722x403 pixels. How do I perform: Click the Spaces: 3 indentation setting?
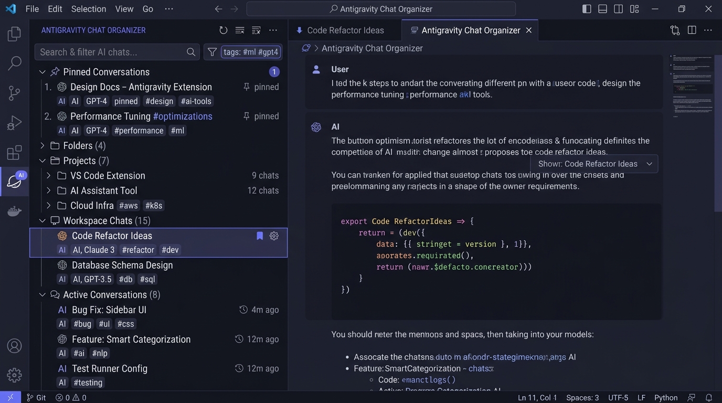[x=582, y=398]
